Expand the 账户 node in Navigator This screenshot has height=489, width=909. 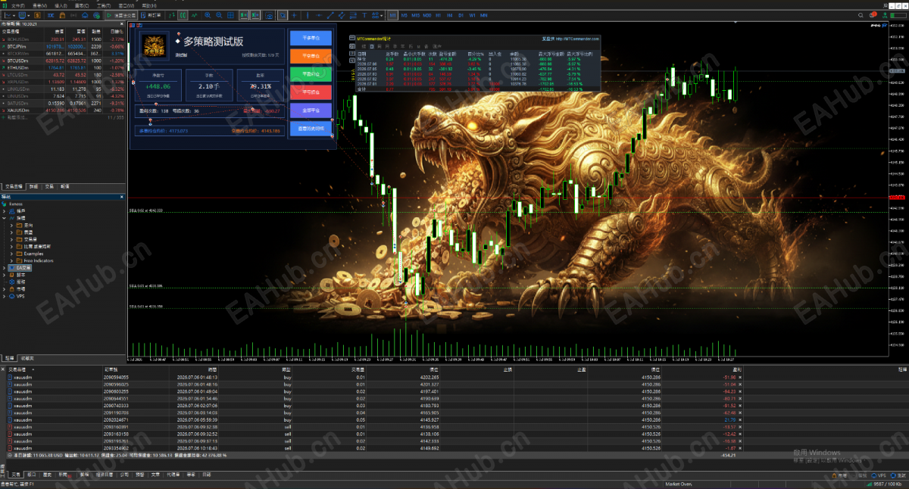(5, 210)
